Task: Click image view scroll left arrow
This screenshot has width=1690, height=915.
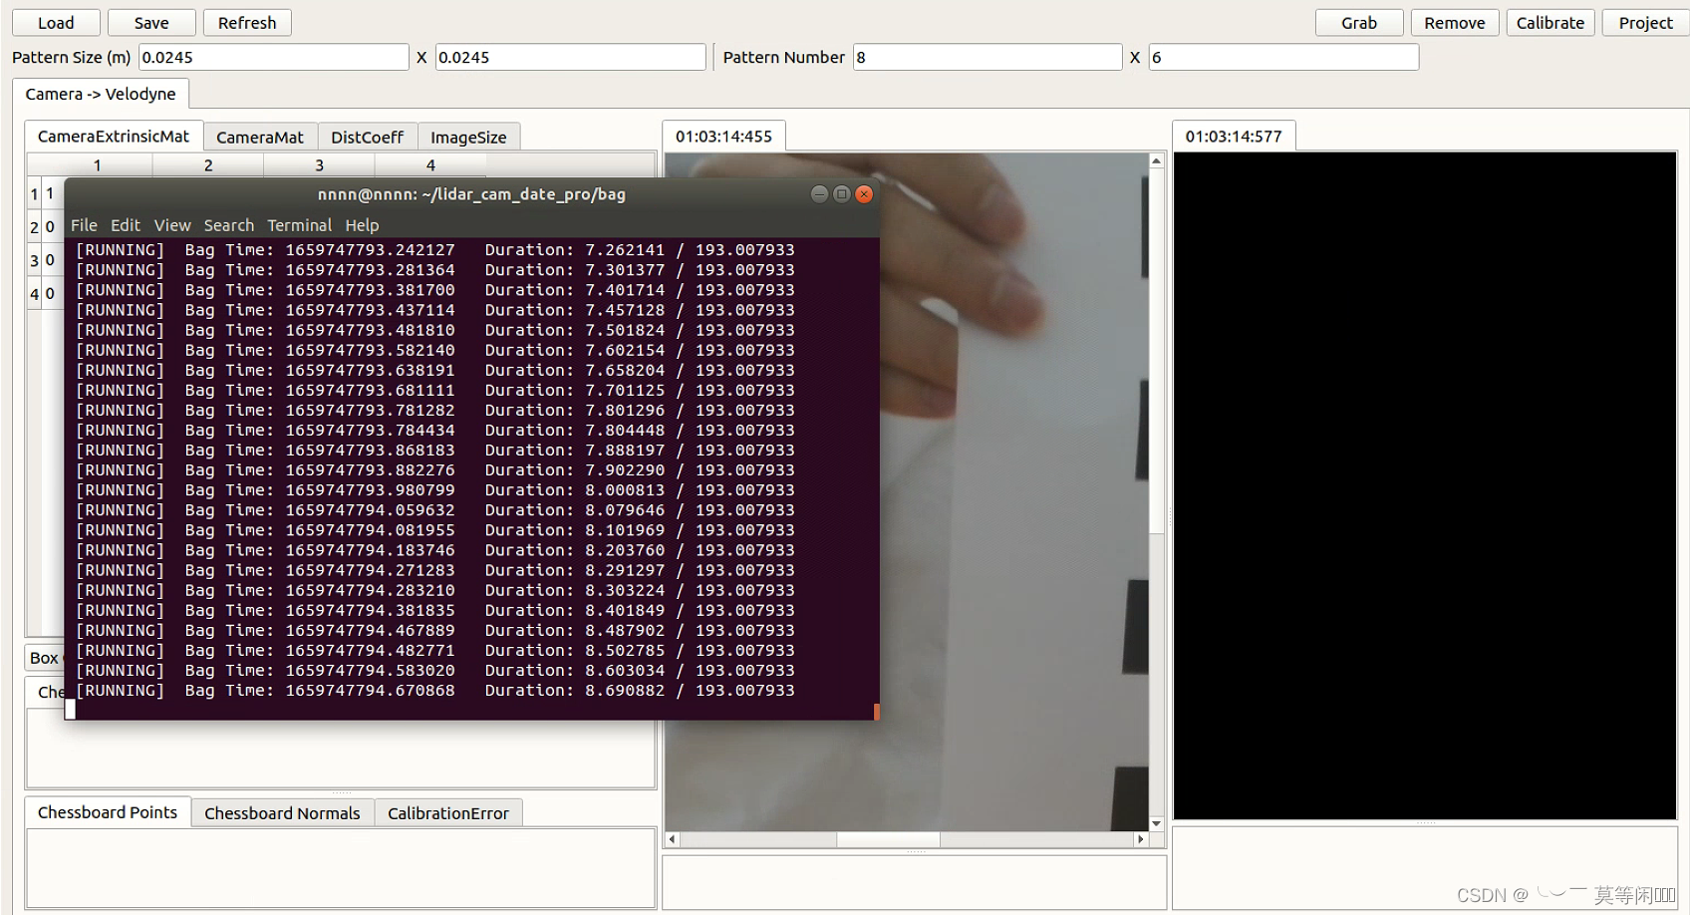Action: [673, 839]
